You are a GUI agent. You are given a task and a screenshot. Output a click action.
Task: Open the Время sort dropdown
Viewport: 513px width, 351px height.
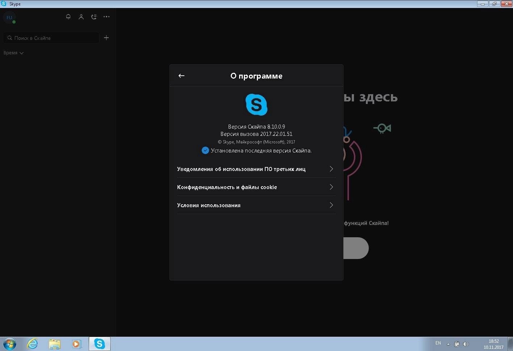point(13,53)
